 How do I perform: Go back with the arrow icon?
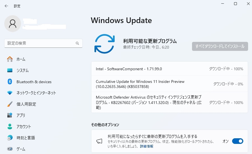click(6, 6)
